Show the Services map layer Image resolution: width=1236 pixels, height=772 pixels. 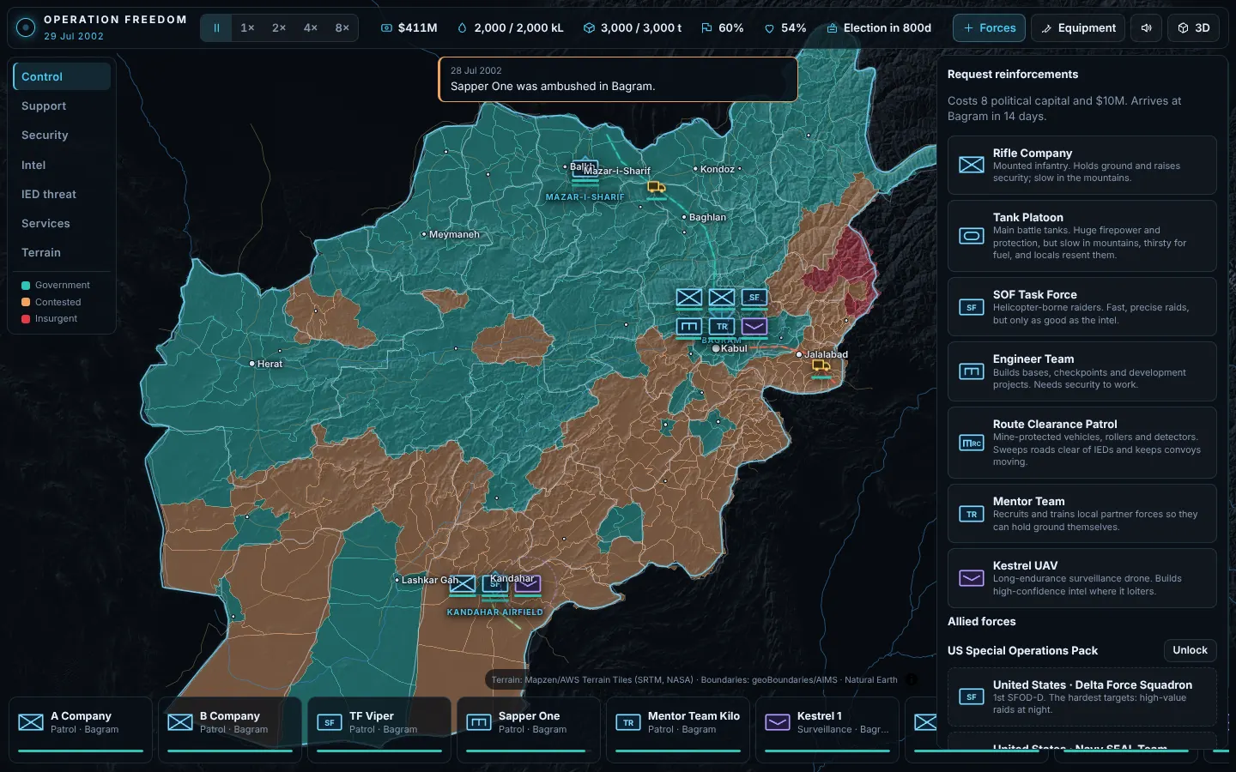coord(62,223)
